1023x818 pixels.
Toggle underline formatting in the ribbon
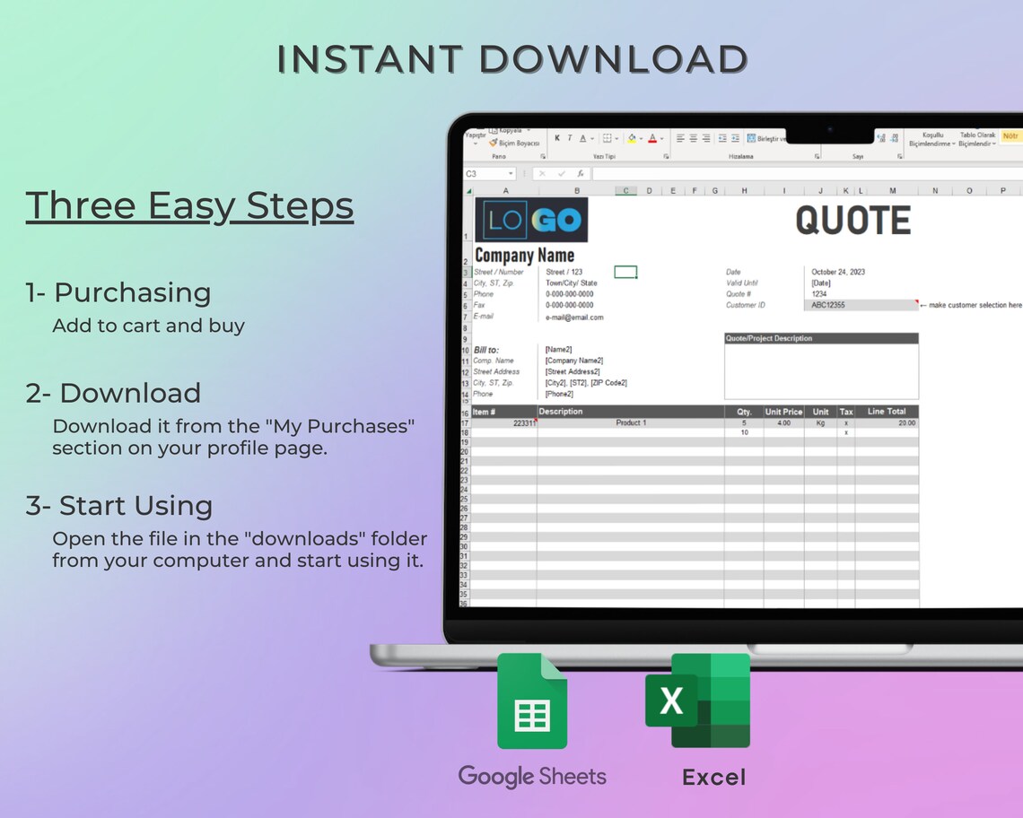point(582,139)
